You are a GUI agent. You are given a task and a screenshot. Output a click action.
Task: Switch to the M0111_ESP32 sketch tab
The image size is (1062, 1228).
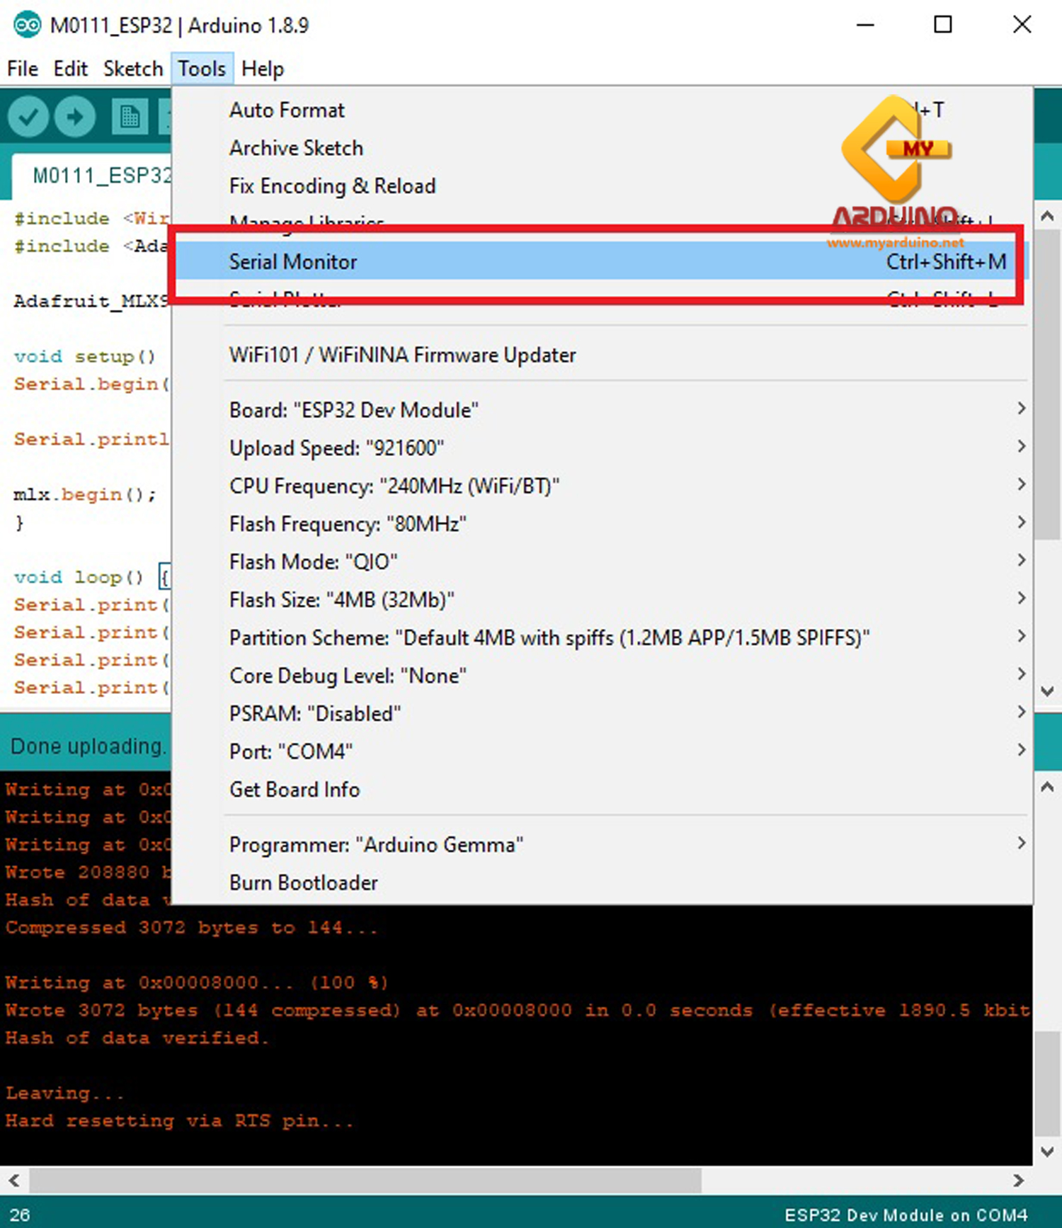click(92, 176)
